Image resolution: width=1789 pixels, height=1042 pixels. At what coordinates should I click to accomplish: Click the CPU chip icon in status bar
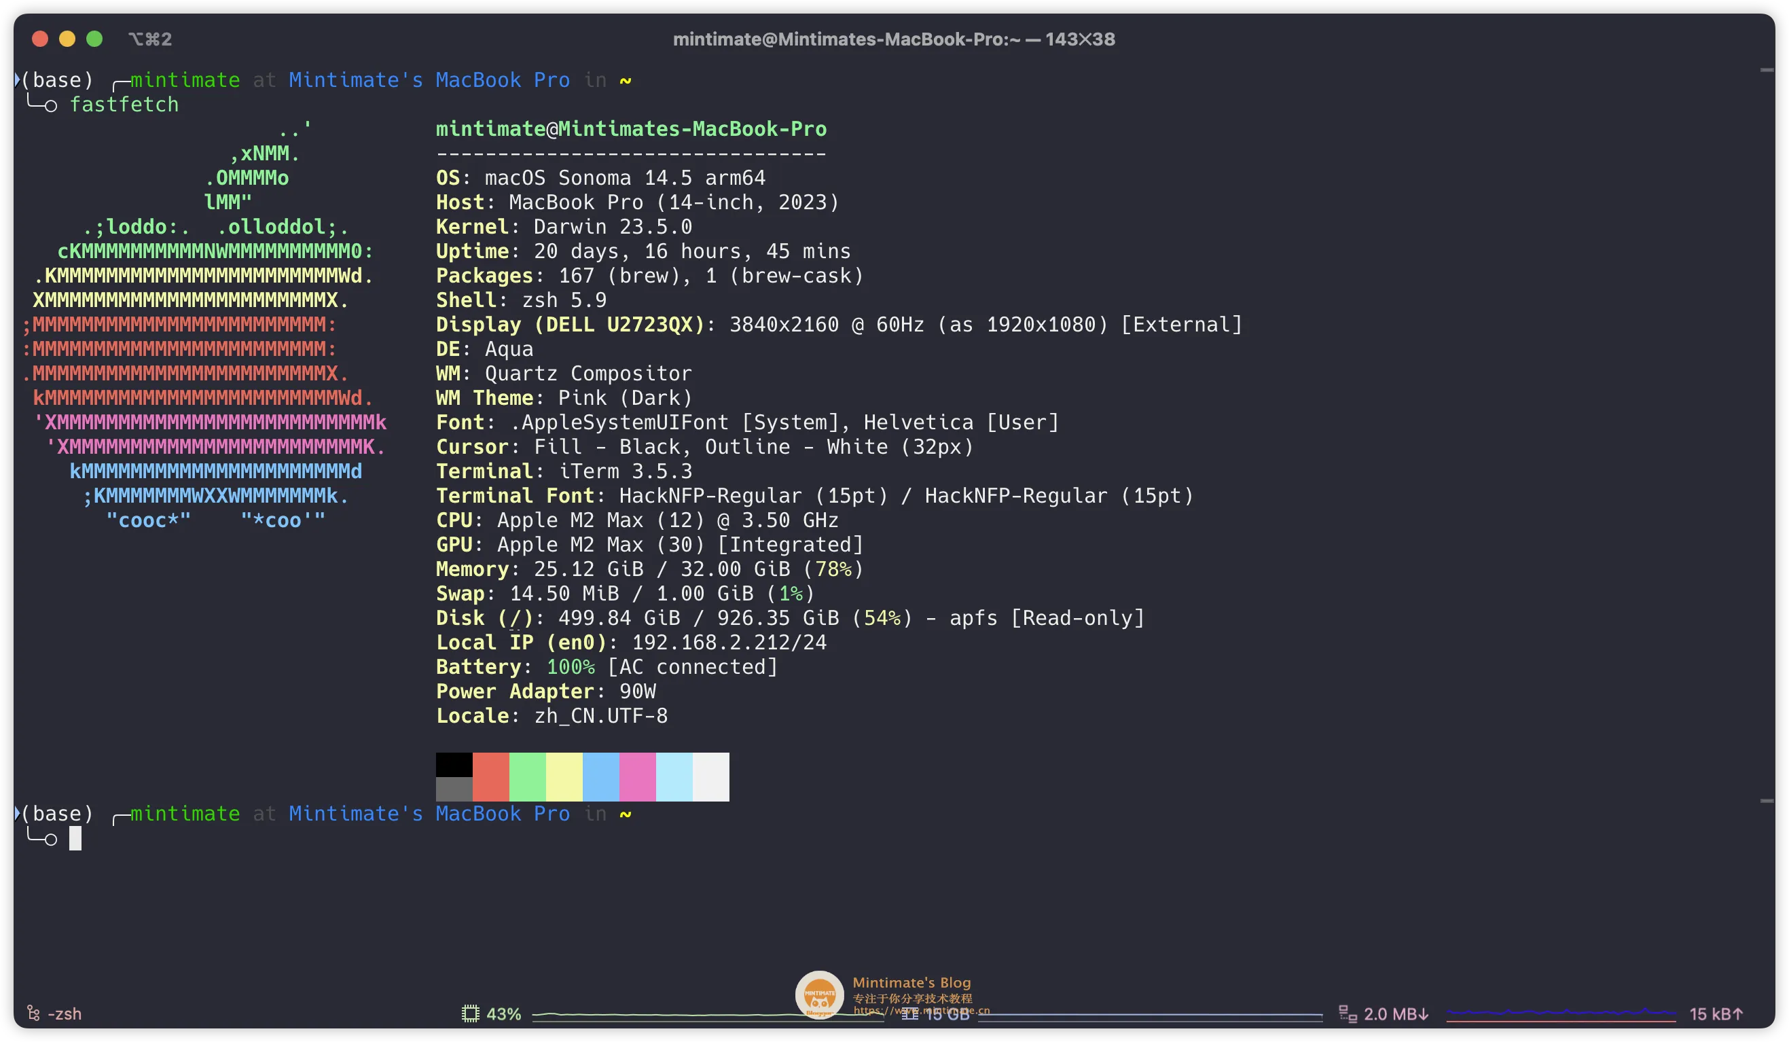[x=470, y=1013]
